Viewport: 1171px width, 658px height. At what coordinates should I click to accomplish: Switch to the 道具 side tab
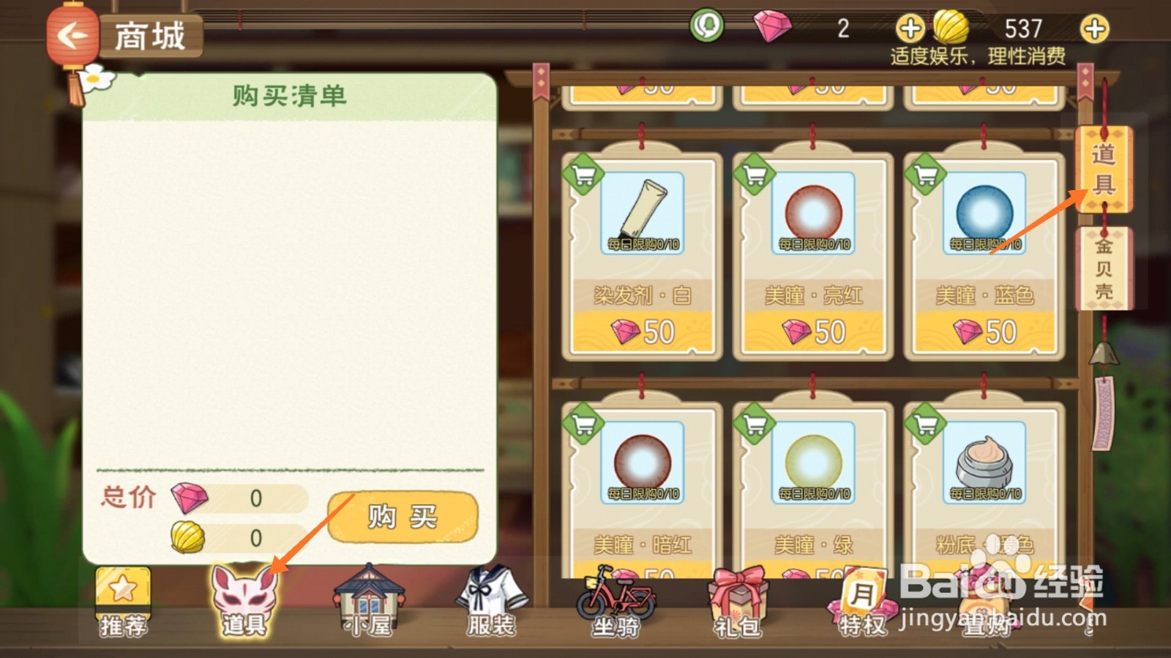click(x=1104, y=170)
